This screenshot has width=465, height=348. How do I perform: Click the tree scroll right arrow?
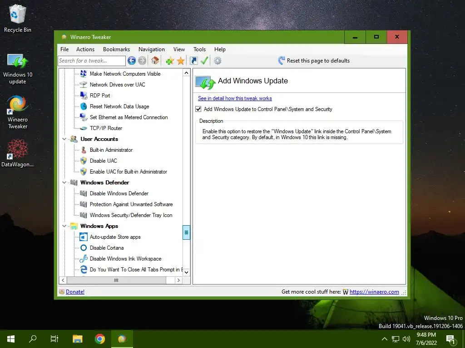coord(178,280)
